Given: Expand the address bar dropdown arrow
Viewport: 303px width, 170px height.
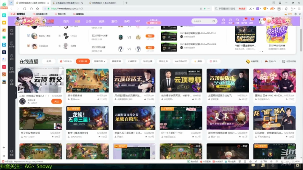Looking at the screenshot, I should click(208, 9).
